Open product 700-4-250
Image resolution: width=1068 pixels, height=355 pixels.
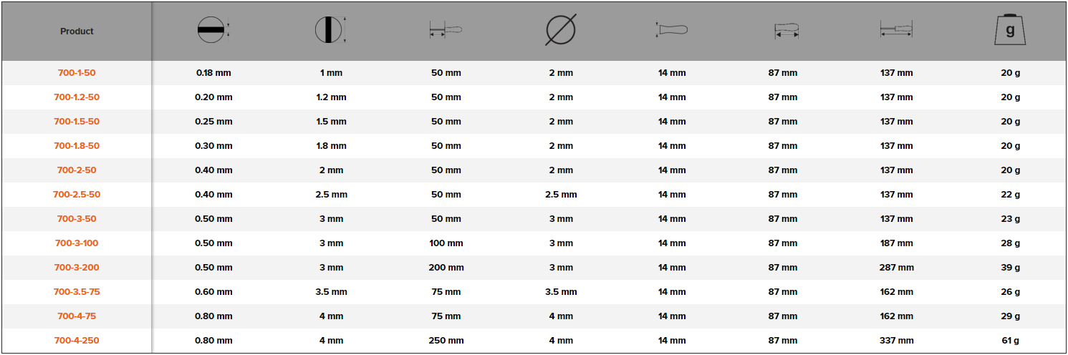(x=77, y=341)
